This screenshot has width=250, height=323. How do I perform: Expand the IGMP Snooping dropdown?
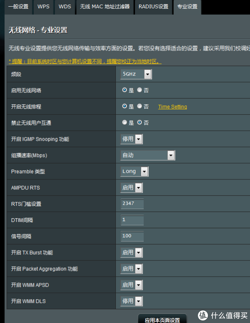[132, 139]
